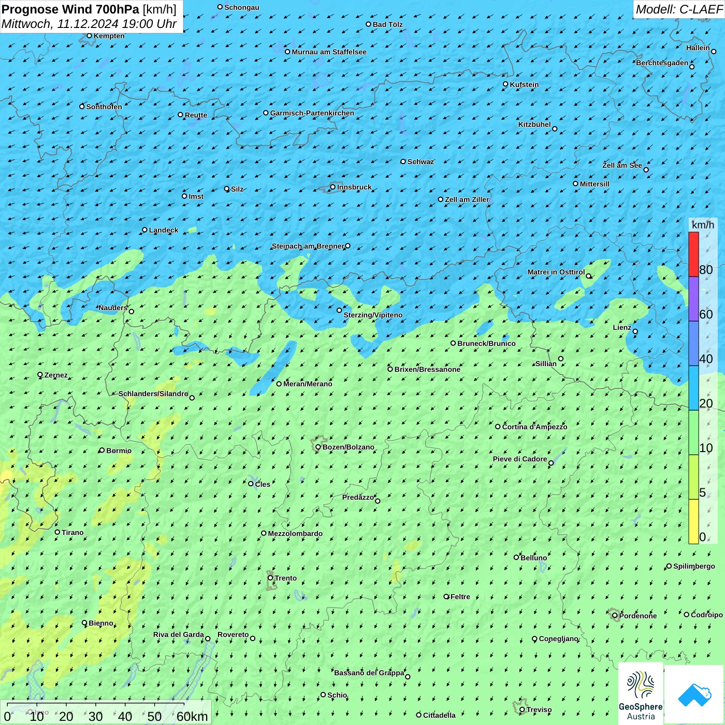The height and width of the screenshot is (725, 725).
Task: Click the 'km/h' legend heading
Action: 703,225
